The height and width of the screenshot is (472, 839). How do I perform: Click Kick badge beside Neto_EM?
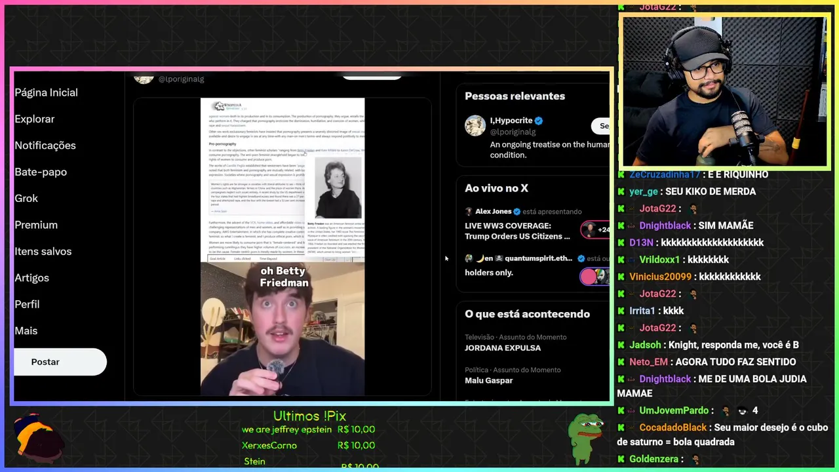pyautogui.click(x=621, y=362)
